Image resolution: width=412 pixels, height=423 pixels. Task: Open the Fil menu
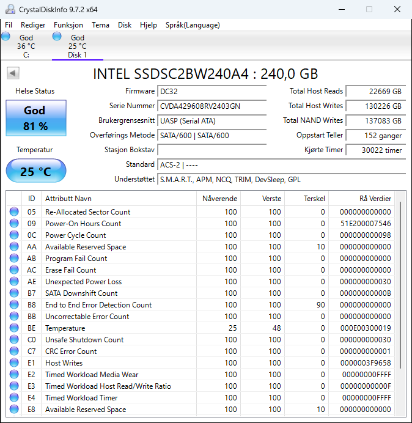pos(9,25)
